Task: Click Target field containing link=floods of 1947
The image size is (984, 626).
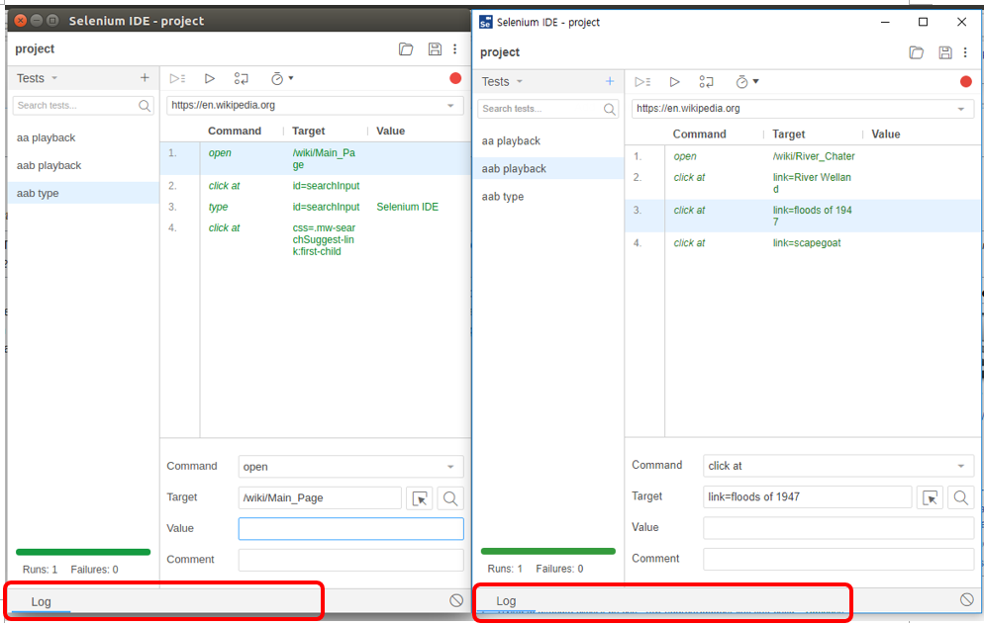Action: pyautogui.click(x=807, y=496)
